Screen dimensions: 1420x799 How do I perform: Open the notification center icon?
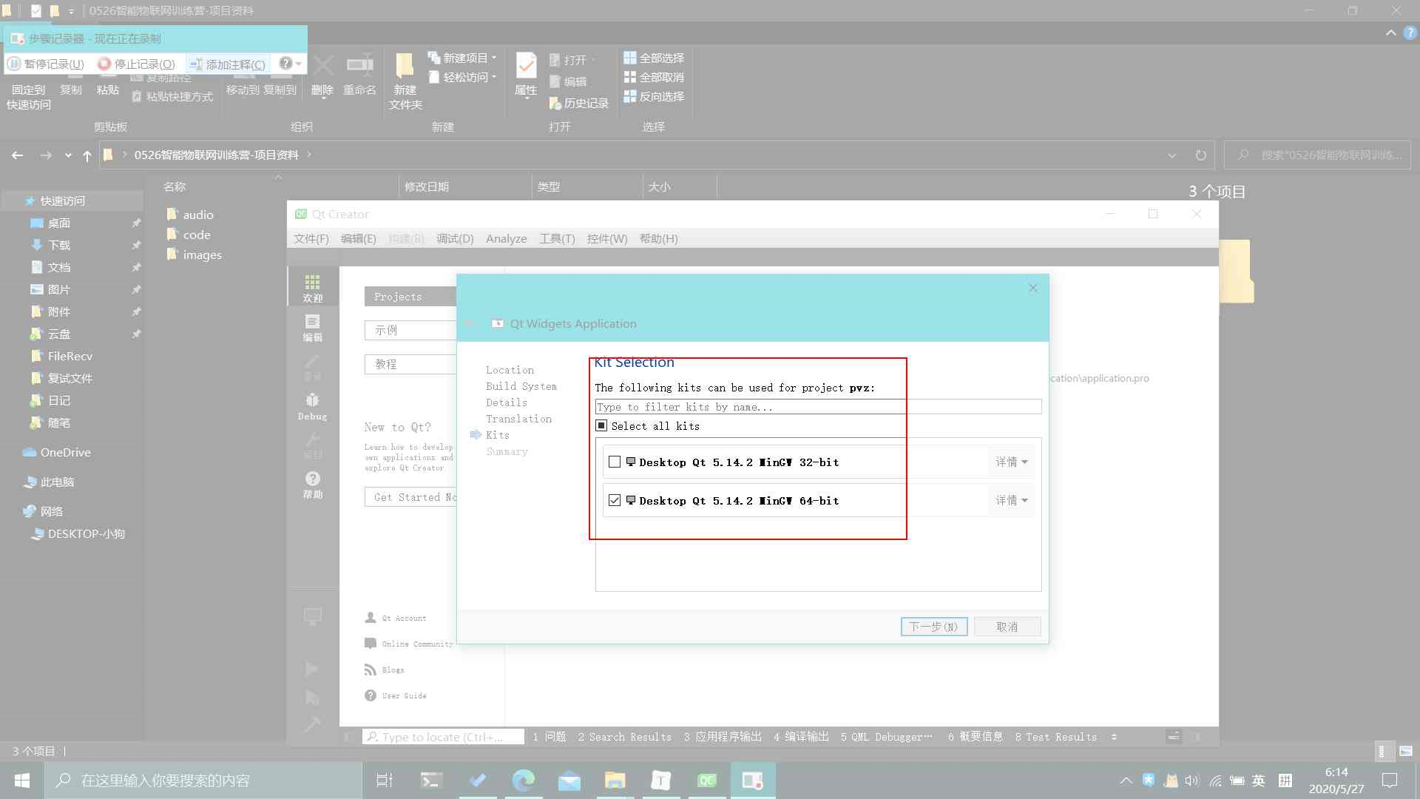(x=1390, y=781)
